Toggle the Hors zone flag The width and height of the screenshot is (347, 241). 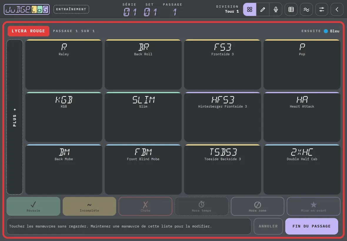coord(258,206)
